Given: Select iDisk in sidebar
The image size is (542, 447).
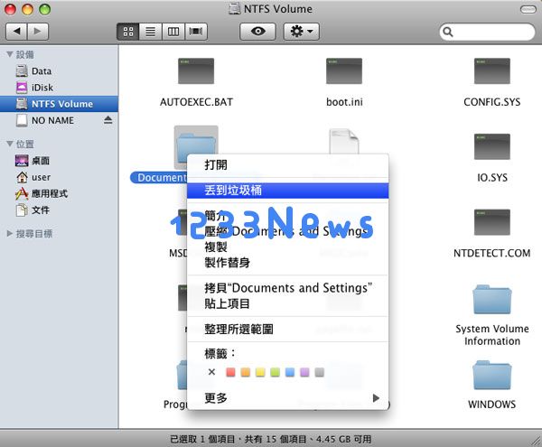Looking at the screenshot, I should pos(59,88).
